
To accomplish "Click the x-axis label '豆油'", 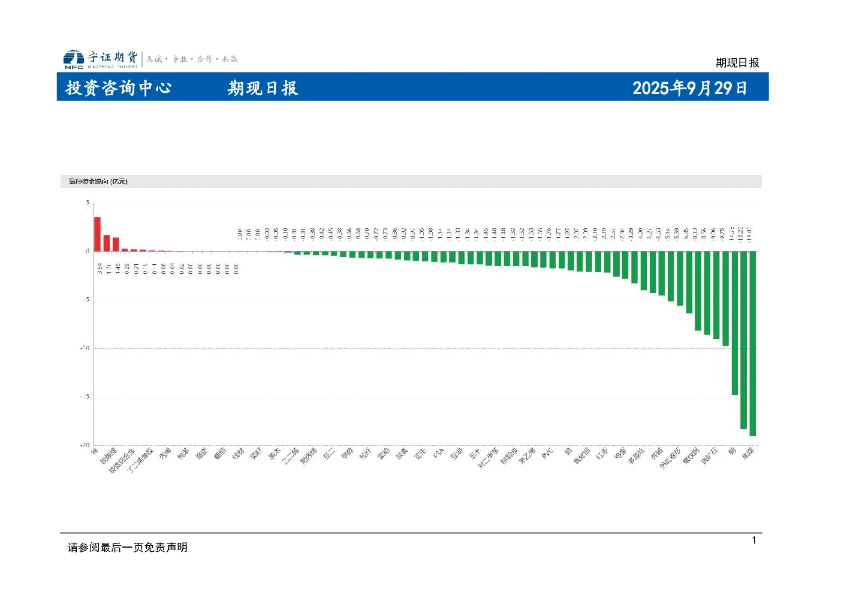I will 456,454.
